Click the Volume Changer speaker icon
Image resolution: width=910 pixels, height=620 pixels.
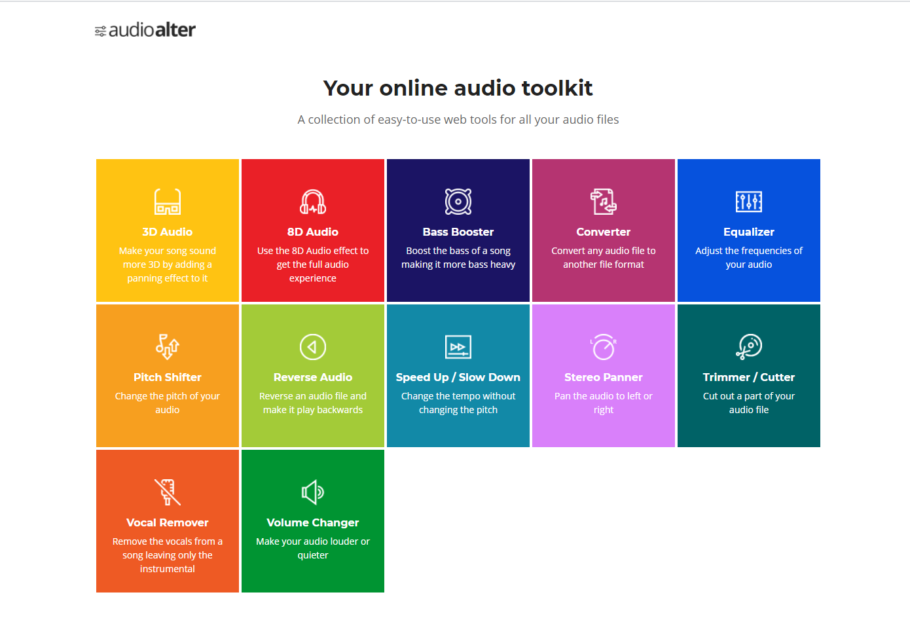pos(313,492)
